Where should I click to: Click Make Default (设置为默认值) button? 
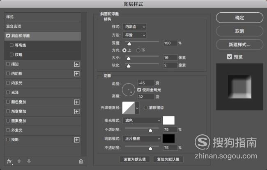(x=134, y=159)
